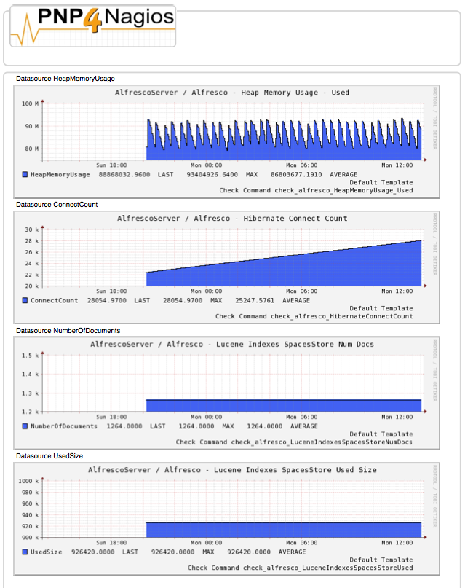Click 'Check Command check_alfresco_HeapMemoryUsage_Used' text
Screen dimensions: 465x588
point(316,190)
